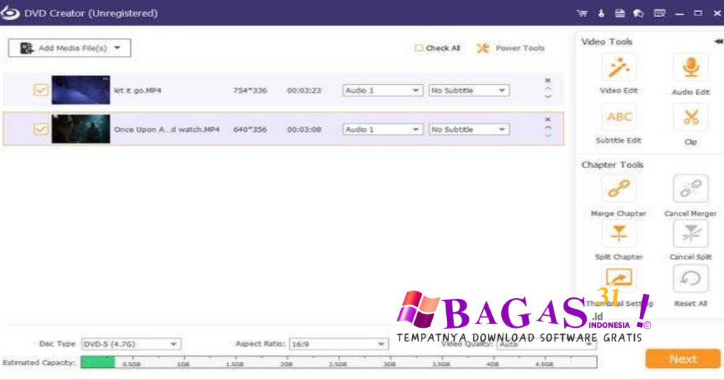This screenshot has height=380, width=724.
Task: Open Audio 1 dropdown for let it go.MP4
Action: click(382, 90)
